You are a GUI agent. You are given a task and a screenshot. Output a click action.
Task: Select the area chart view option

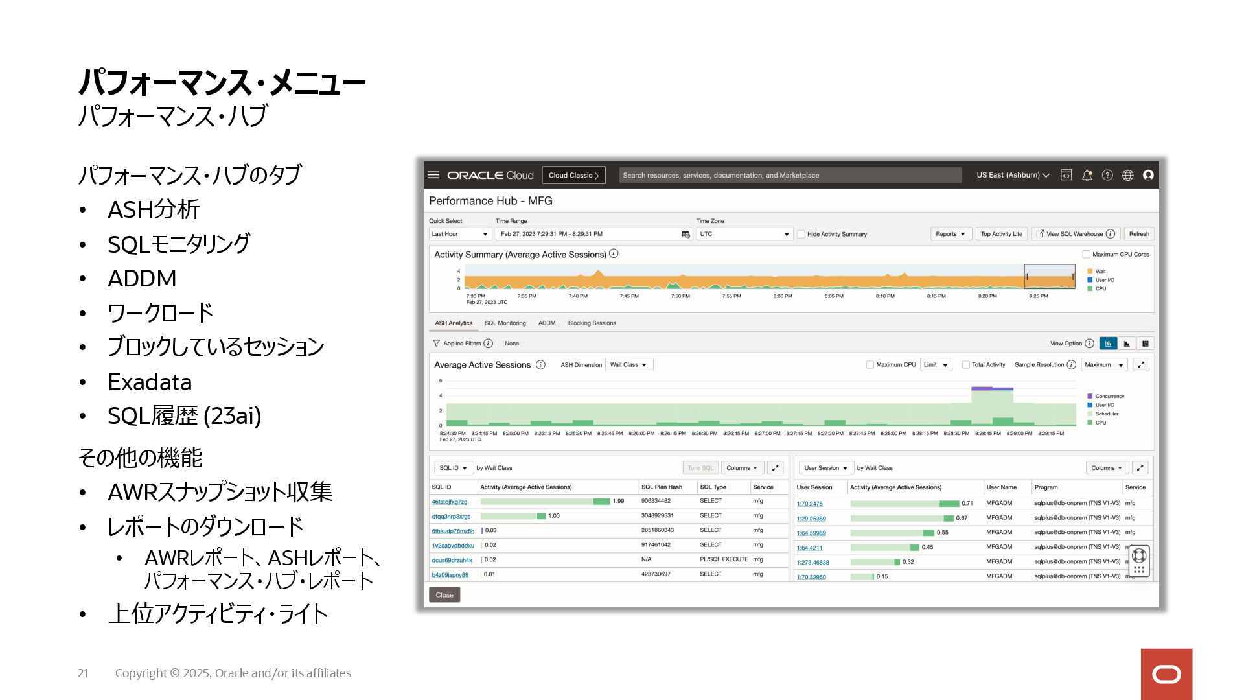point(1127,344)
